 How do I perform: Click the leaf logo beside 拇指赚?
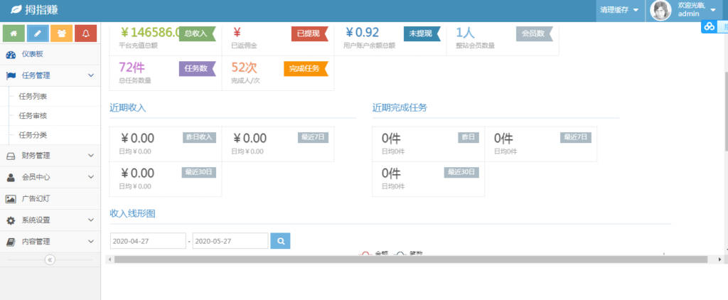[16, 9]
